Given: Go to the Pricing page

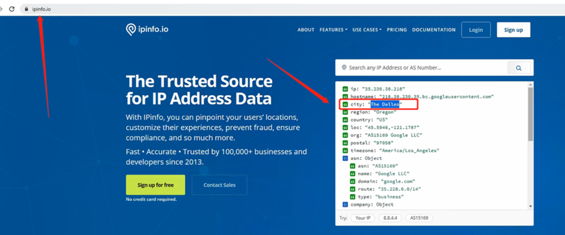Looking at the screenshot, I should coord(396,30).
